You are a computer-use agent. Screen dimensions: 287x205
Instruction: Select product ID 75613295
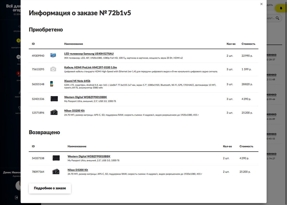pos(38,69)
